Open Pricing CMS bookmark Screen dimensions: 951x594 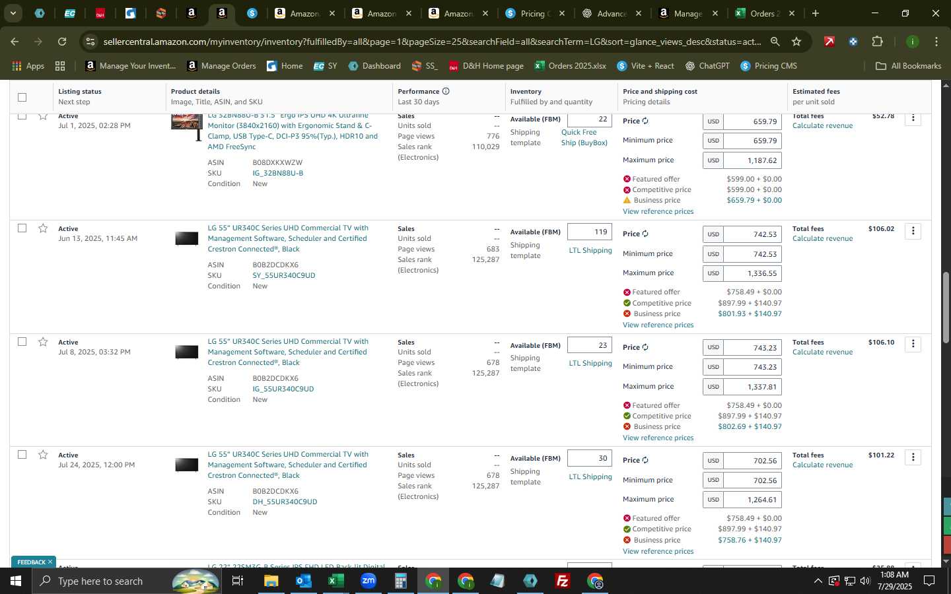(x=769, y=66)
